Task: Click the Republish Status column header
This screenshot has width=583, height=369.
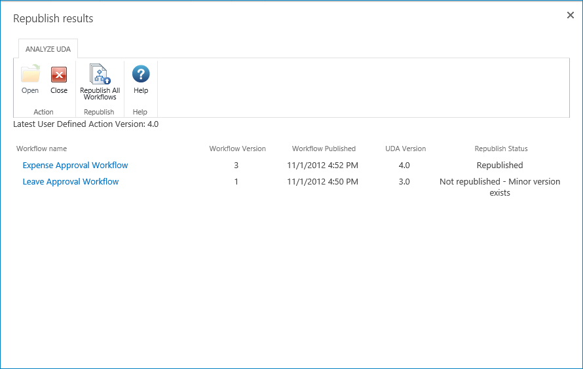Action: click(x=500, y=149)
